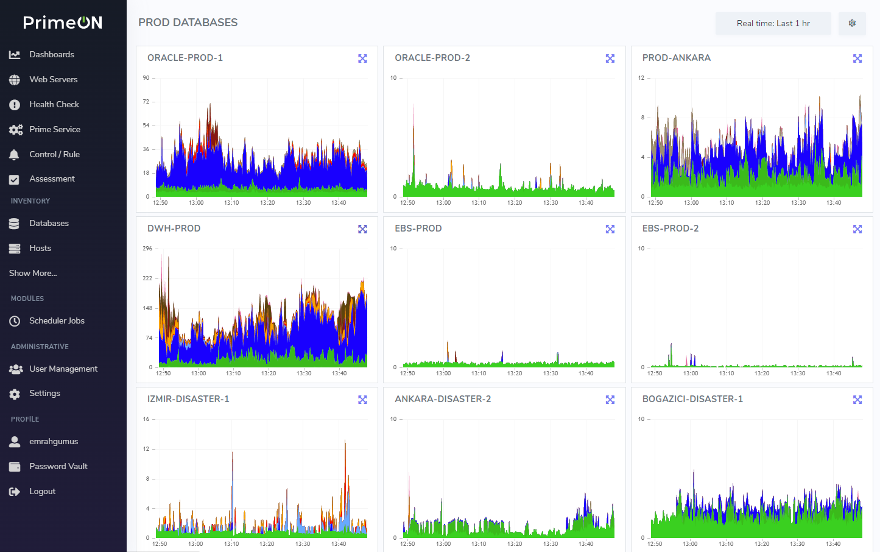Click the Settings label in sidebar
This screenshot has height=552, width=880.
click(45, 394)
